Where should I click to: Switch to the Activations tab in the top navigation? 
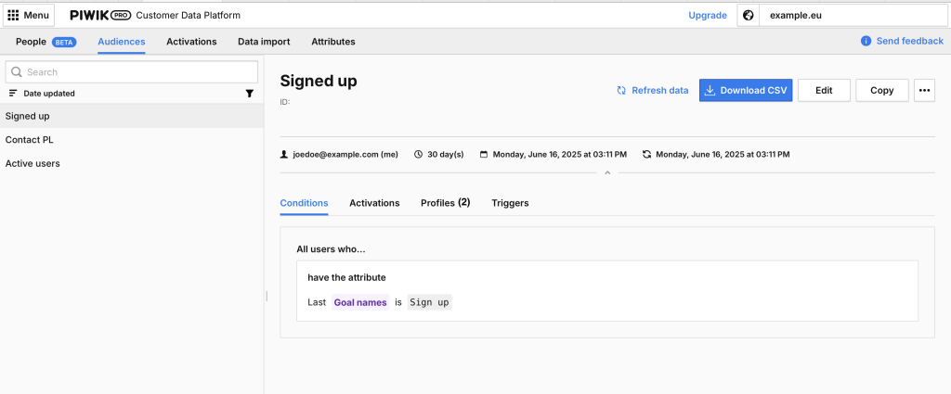(x=191, y=42)
